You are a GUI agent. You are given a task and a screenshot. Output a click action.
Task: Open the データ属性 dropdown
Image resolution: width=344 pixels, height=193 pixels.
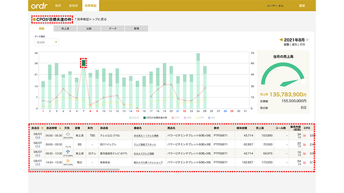pyautogui.click(x=47, y=42)
